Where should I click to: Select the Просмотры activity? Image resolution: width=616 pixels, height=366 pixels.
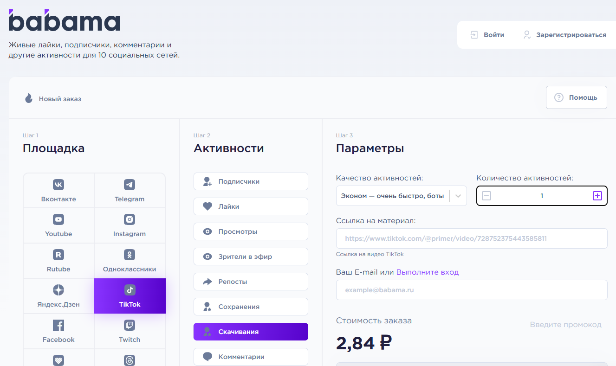point(251,231)
